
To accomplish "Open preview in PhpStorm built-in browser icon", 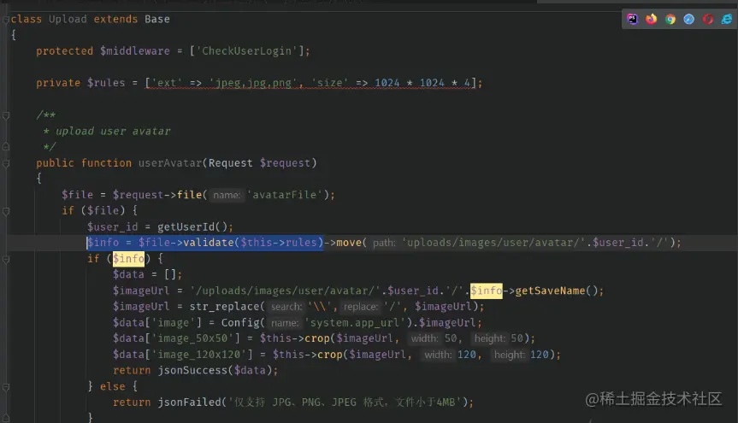I will coord(632,19).
